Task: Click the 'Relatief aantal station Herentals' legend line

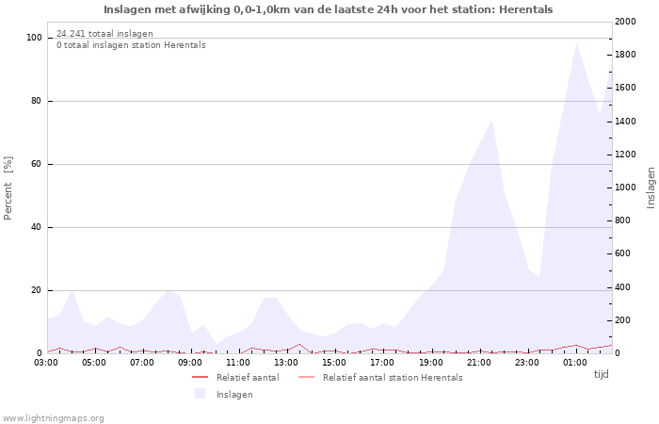Action: click(x=306, y=377)
